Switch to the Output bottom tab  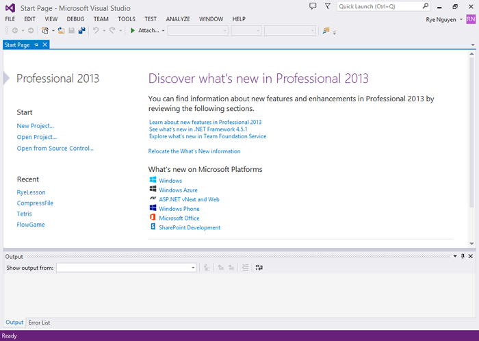pos(14,323)
